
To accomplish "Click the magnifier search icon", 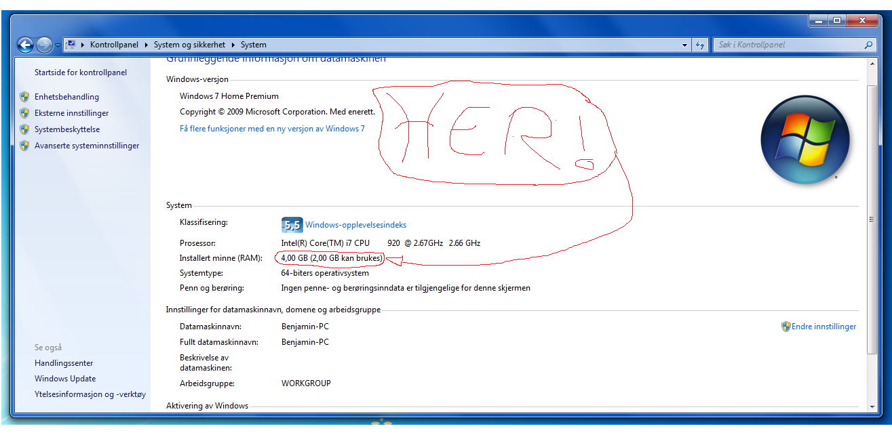I will coord(869,45).
